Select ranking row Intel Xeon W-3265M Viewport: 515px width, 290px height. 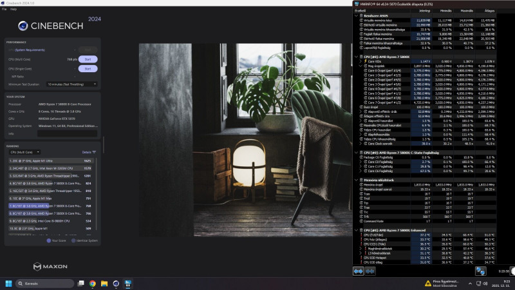point(51,168)
